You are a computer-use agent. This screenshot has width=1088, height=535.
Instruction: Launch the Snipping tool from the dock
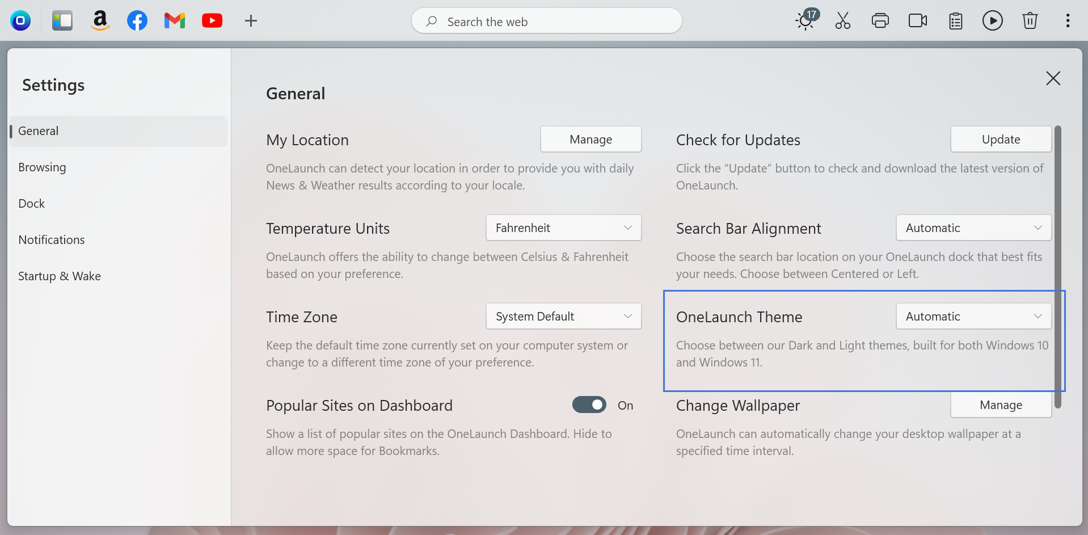point(842,20)
